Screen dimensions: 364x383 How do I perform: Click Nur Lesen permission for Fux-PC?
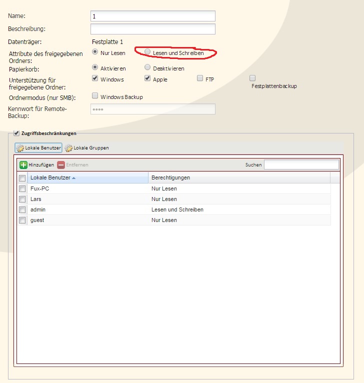[164, 188]
